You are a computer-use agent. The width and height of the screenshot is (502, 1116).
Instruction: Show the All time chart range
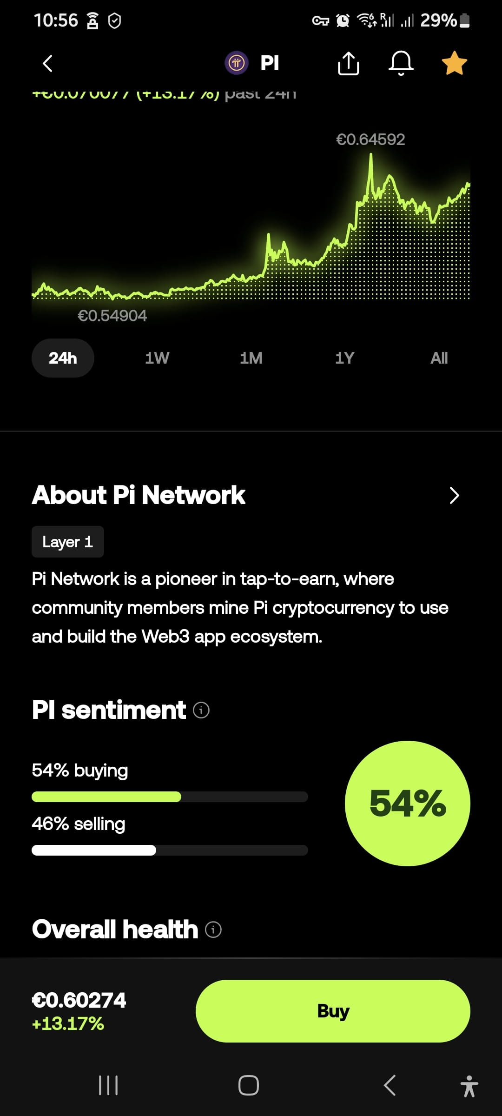[439, 358]
